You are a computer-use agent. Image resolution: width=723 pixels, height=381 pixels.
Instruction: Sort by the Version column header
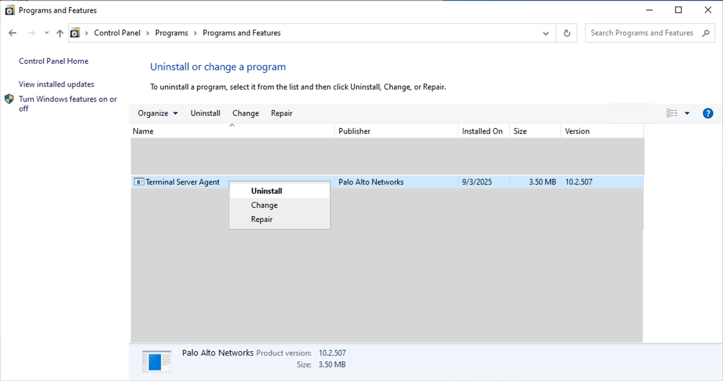602,131
